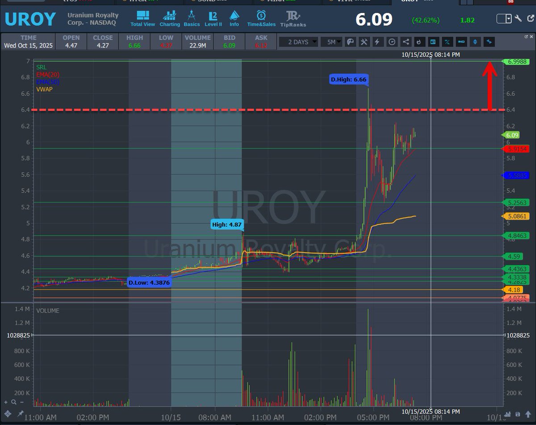Open chart tools wrench-and-screwdriver icon
The image size is (536, 425).
pos(364,42)
